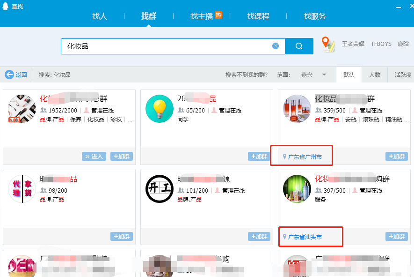Select the 找服务 tab
This screenshot has height=277, width=414.
[314, 15]
